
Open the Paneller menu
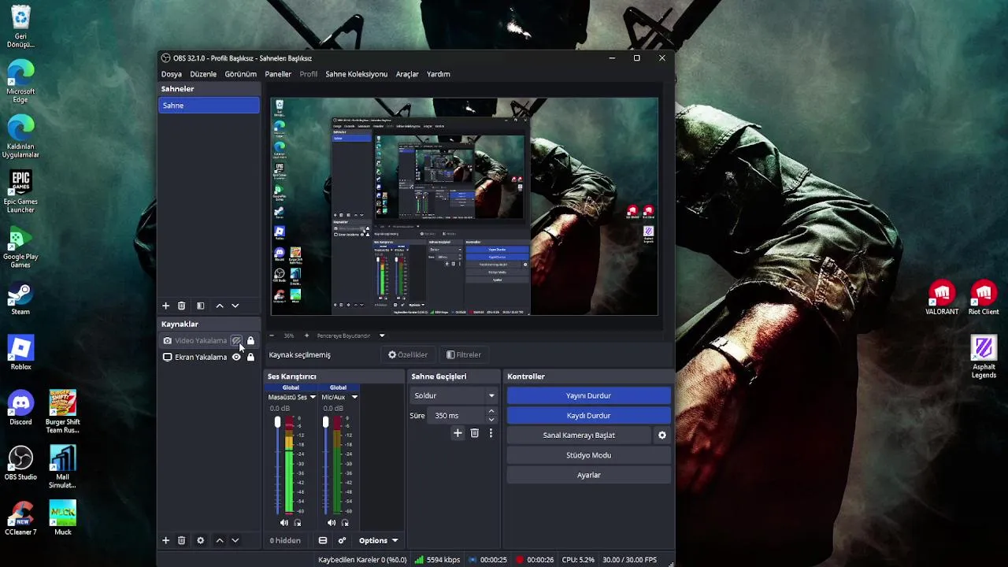click(278, 74)
